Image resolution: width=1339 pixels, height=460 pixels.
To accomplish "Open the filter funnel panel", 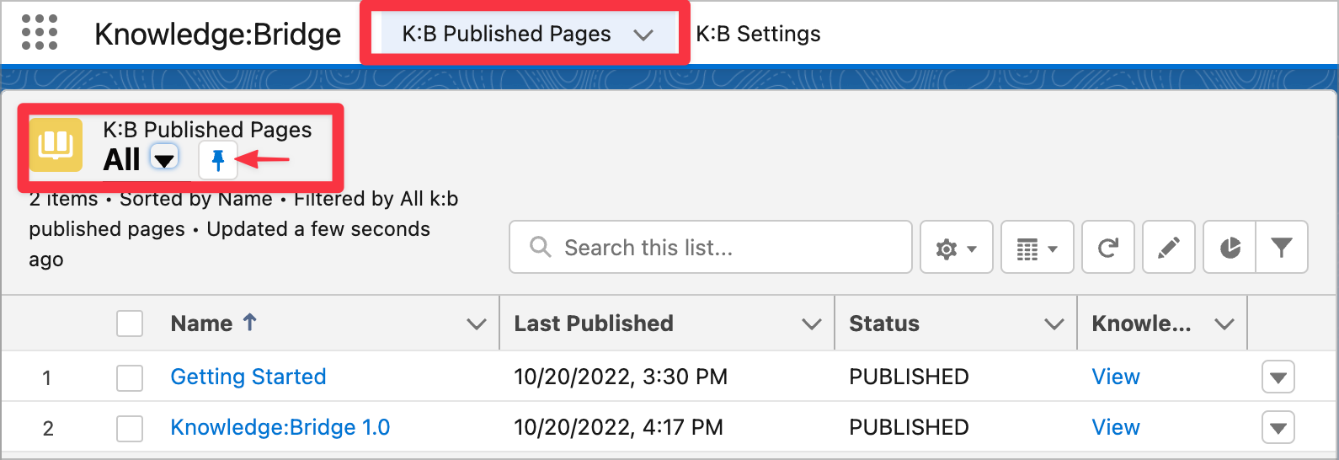I will tap(1281, 248).
